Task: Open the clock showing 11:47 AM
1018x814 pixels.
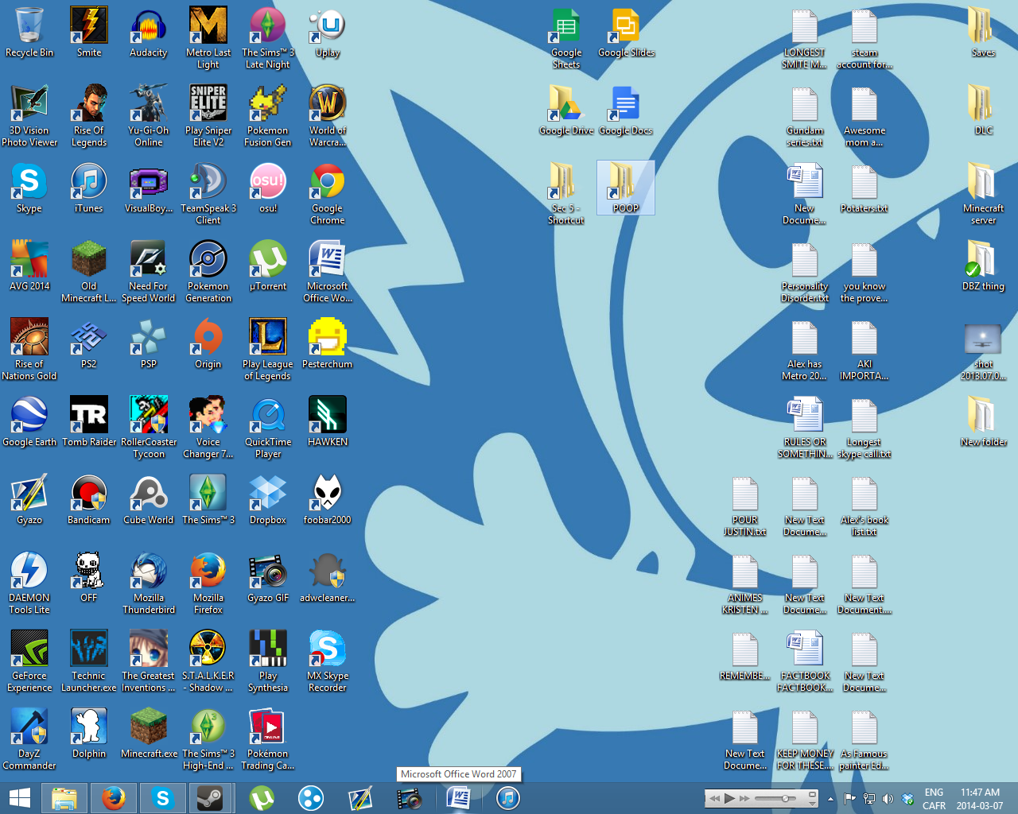Action: tap(980, 799)
